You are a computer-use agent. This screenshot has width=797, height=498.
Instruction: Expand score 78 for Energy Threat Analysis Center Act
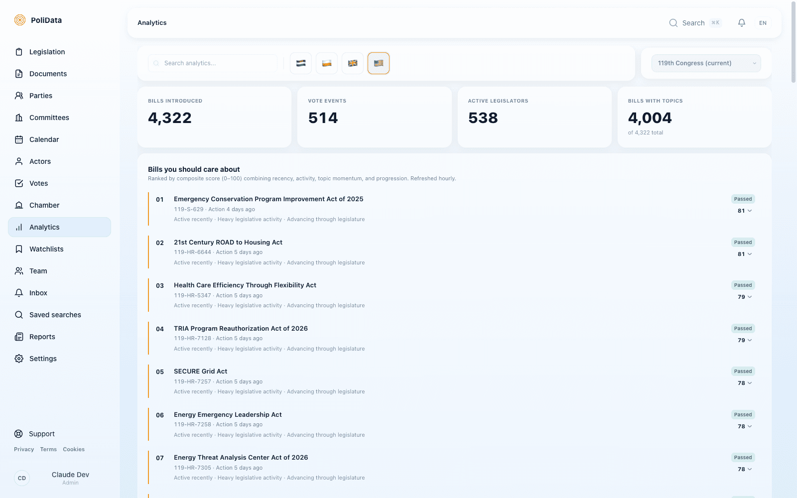point(745,469)
